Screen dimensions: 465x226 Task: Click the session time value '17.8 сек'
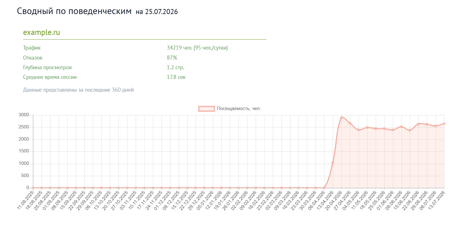tap(176, 77)
